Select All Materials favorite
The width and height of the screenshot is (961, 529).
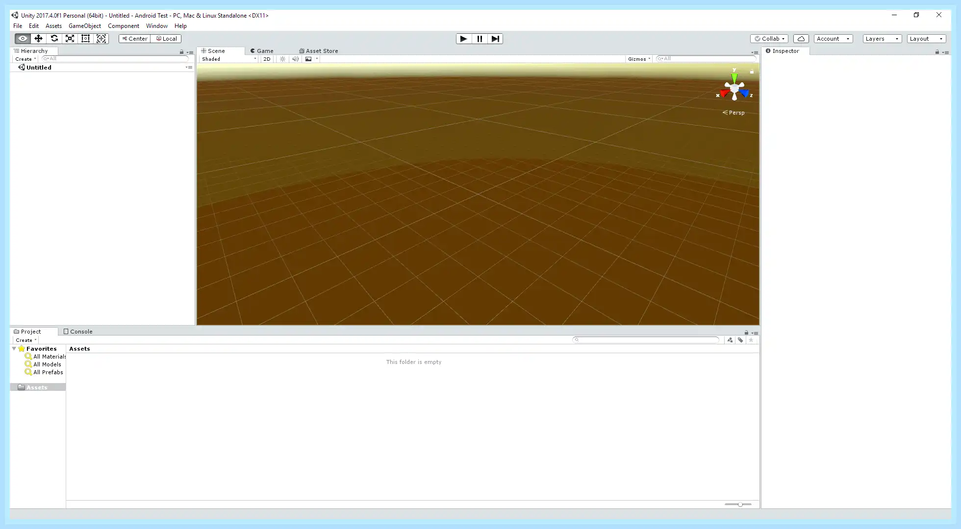click(46, 357)
